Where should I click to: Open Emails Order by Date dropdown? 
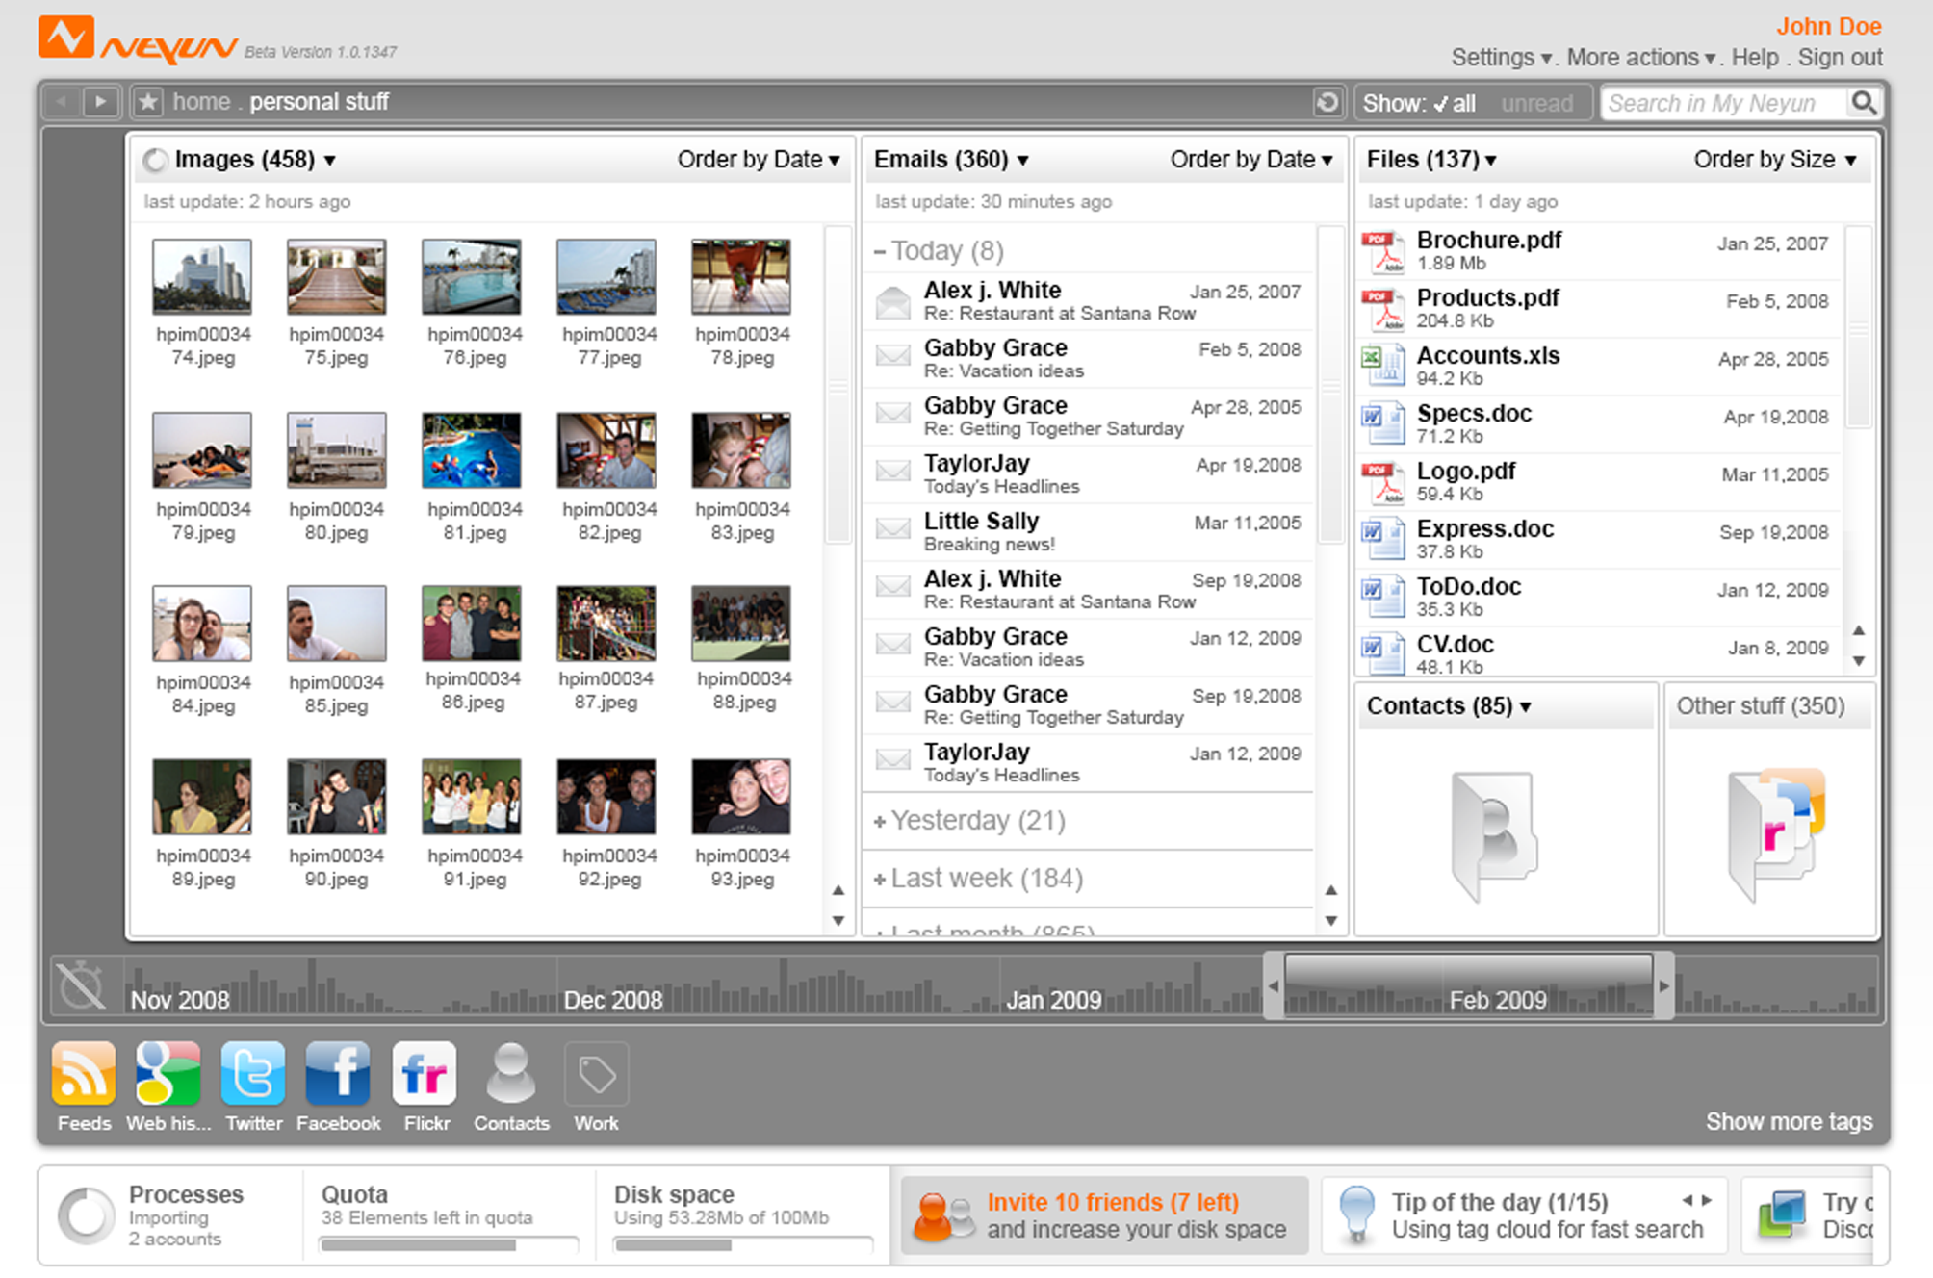pos(1251,160)
